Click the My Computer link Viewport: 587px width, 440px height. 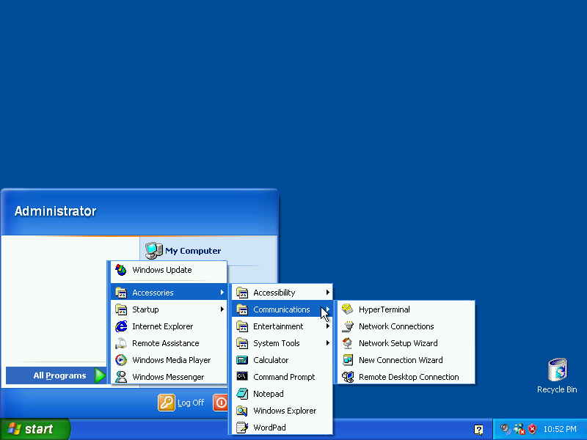coord(193,251)
